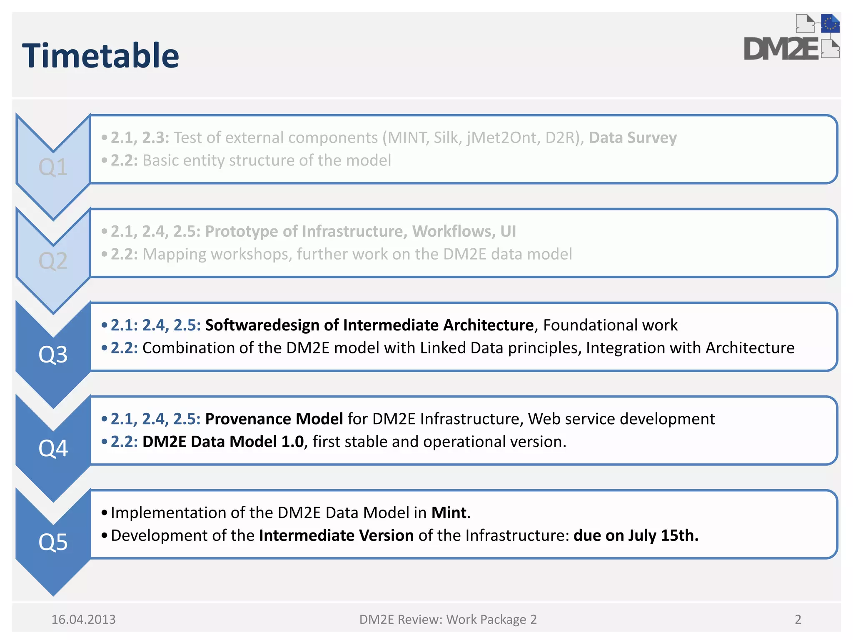The image size is (853, 640).
Task: Click the Timetable slide title
Action: click(x=100, y=55)
